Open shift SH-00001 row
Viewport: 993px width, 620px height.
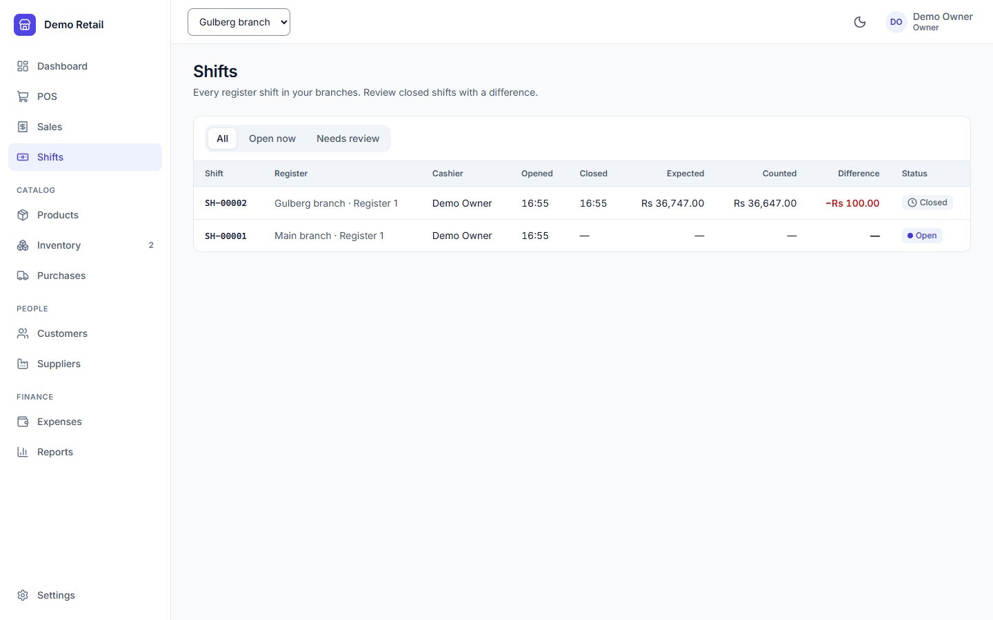[x=582, y=236]
